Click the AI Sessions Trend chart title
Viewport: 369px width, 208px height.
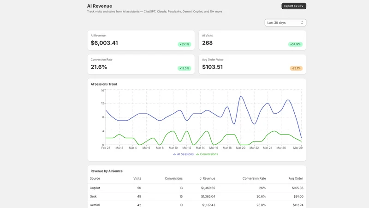coord(104,84)
